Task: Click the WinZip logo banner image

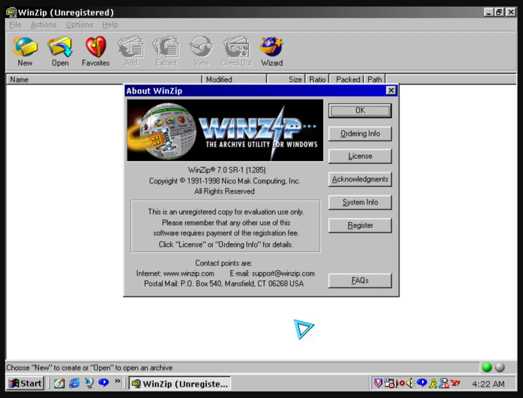Action: coord(225,130)
